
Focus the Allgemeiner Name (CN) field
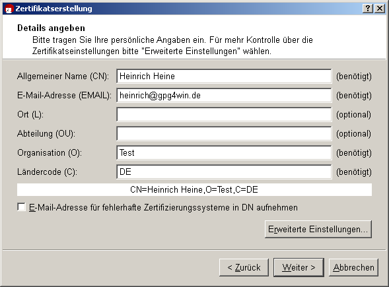tap(224, 76)
